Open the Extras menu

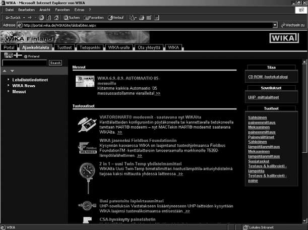[x=79, y=10]
